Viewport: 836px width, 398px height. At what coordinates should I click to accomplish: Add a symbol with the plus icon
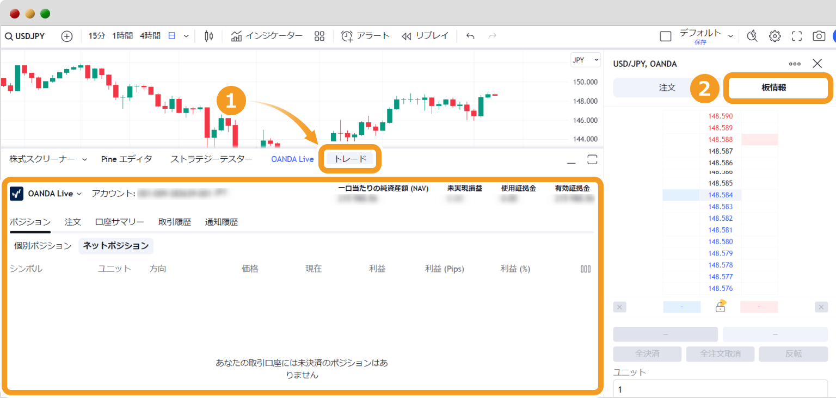(x=67, y=36)
